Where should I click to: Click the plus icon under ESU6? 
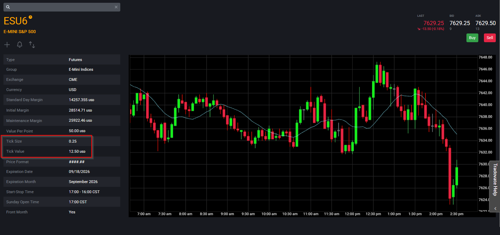(7, 45)
